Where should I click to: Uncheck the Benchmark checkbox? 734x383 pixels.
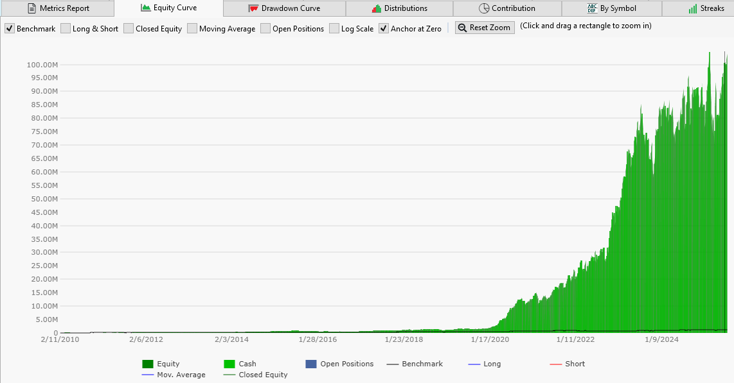pyautogui.click(x=10, y=28)
